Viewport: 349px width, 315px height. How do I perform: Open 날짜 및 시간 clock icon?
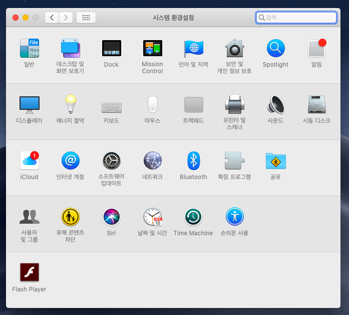coord(153,217)
